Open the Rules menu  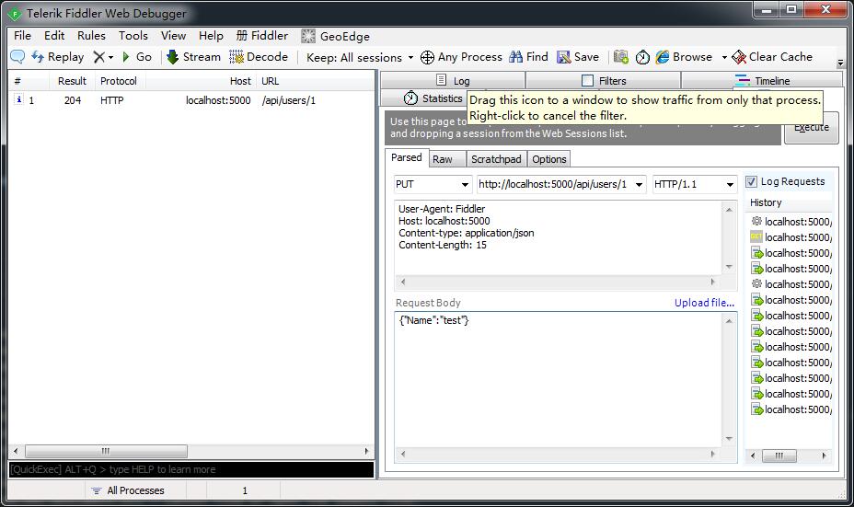pyautogui.click(x=91, y=36)
